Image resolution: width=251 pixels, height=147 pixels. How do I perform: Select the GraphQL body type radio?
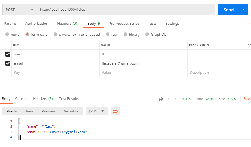(x=147, y=34)
